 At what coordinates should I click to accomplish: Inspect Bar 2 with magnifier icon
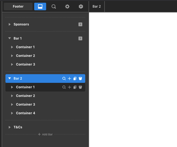coord(64,79)
